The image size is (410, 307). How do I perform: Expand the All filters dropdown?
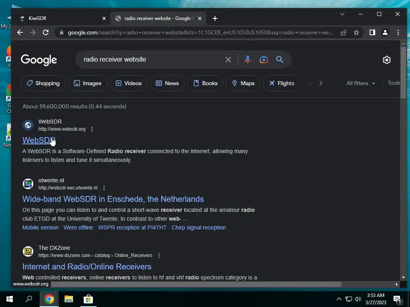361,83
